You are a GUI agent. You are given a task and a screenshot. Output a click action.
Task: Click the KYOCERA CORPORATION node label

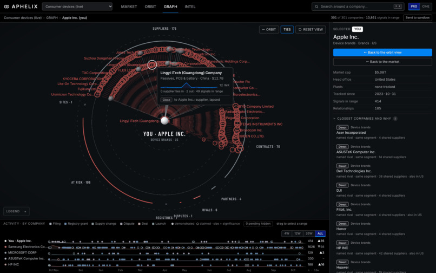83,79
